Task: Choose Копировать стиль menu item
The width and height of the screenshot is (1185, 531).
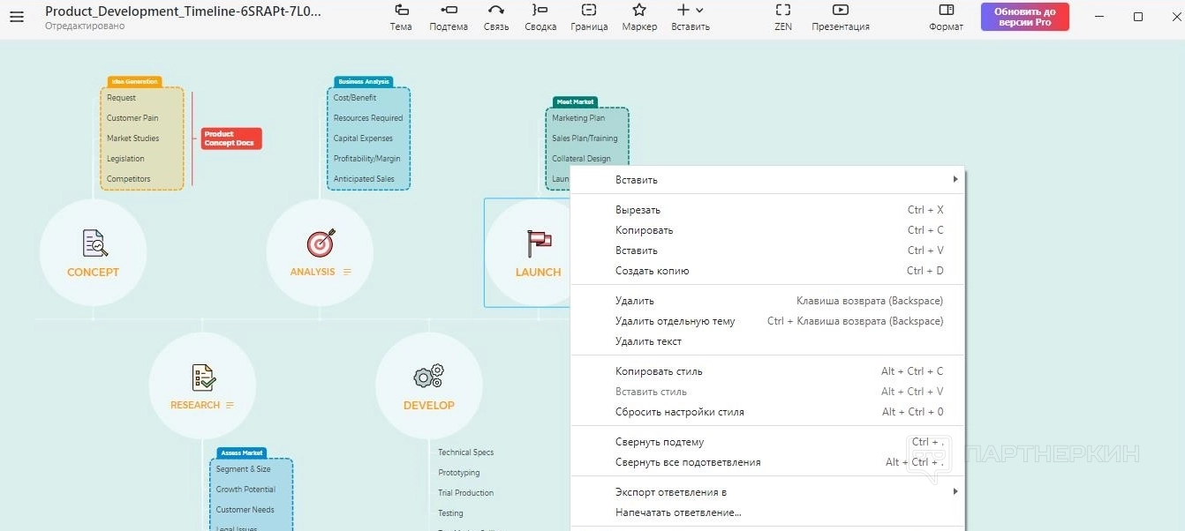Action: tap(768, 371)
